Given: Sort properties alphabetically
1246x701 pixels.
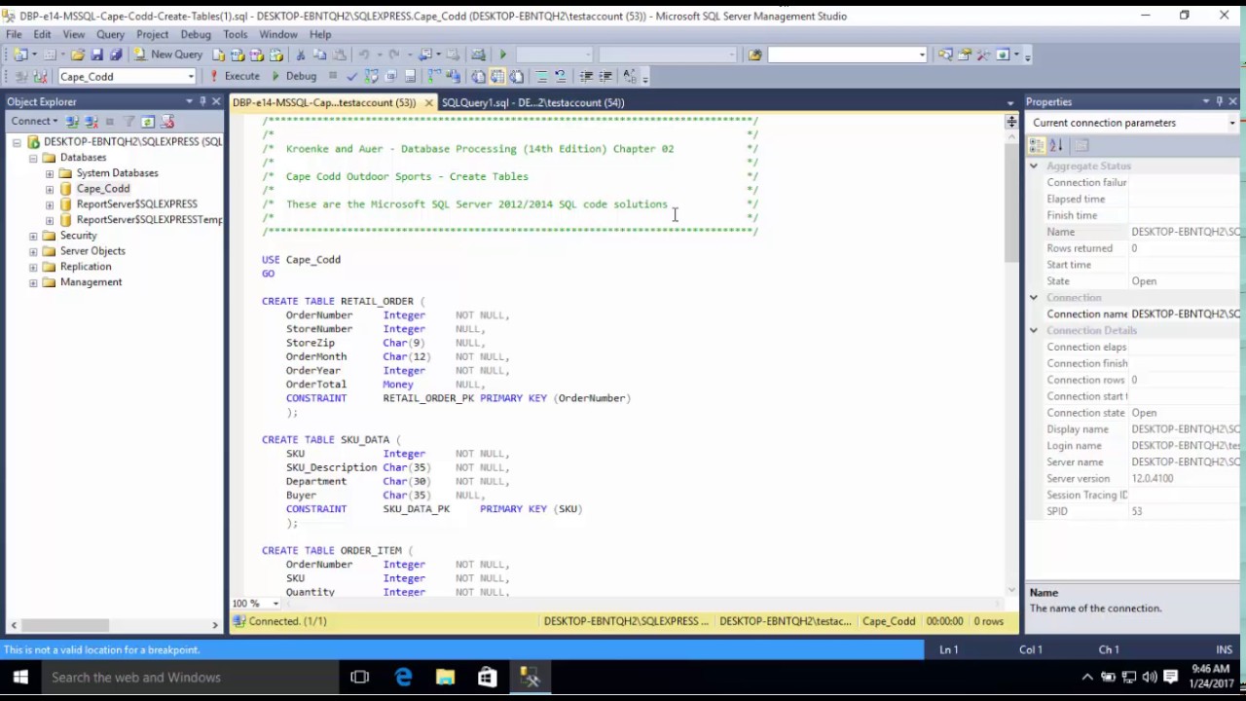Looking at the screenshot, I should 1056,145.
